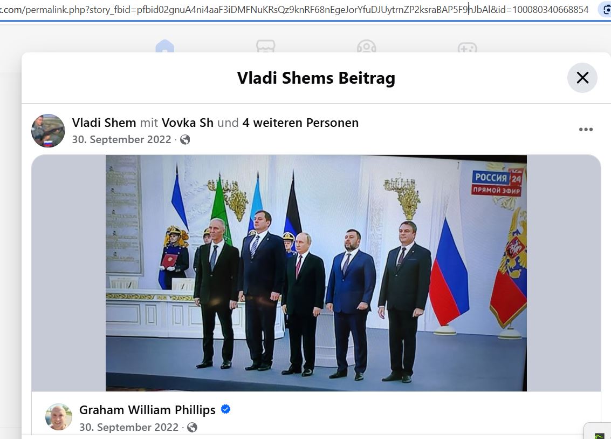Open the Россия 24 broadcast photo
Viewport: 611px width, 439px height.
click(x=316, y=273)
